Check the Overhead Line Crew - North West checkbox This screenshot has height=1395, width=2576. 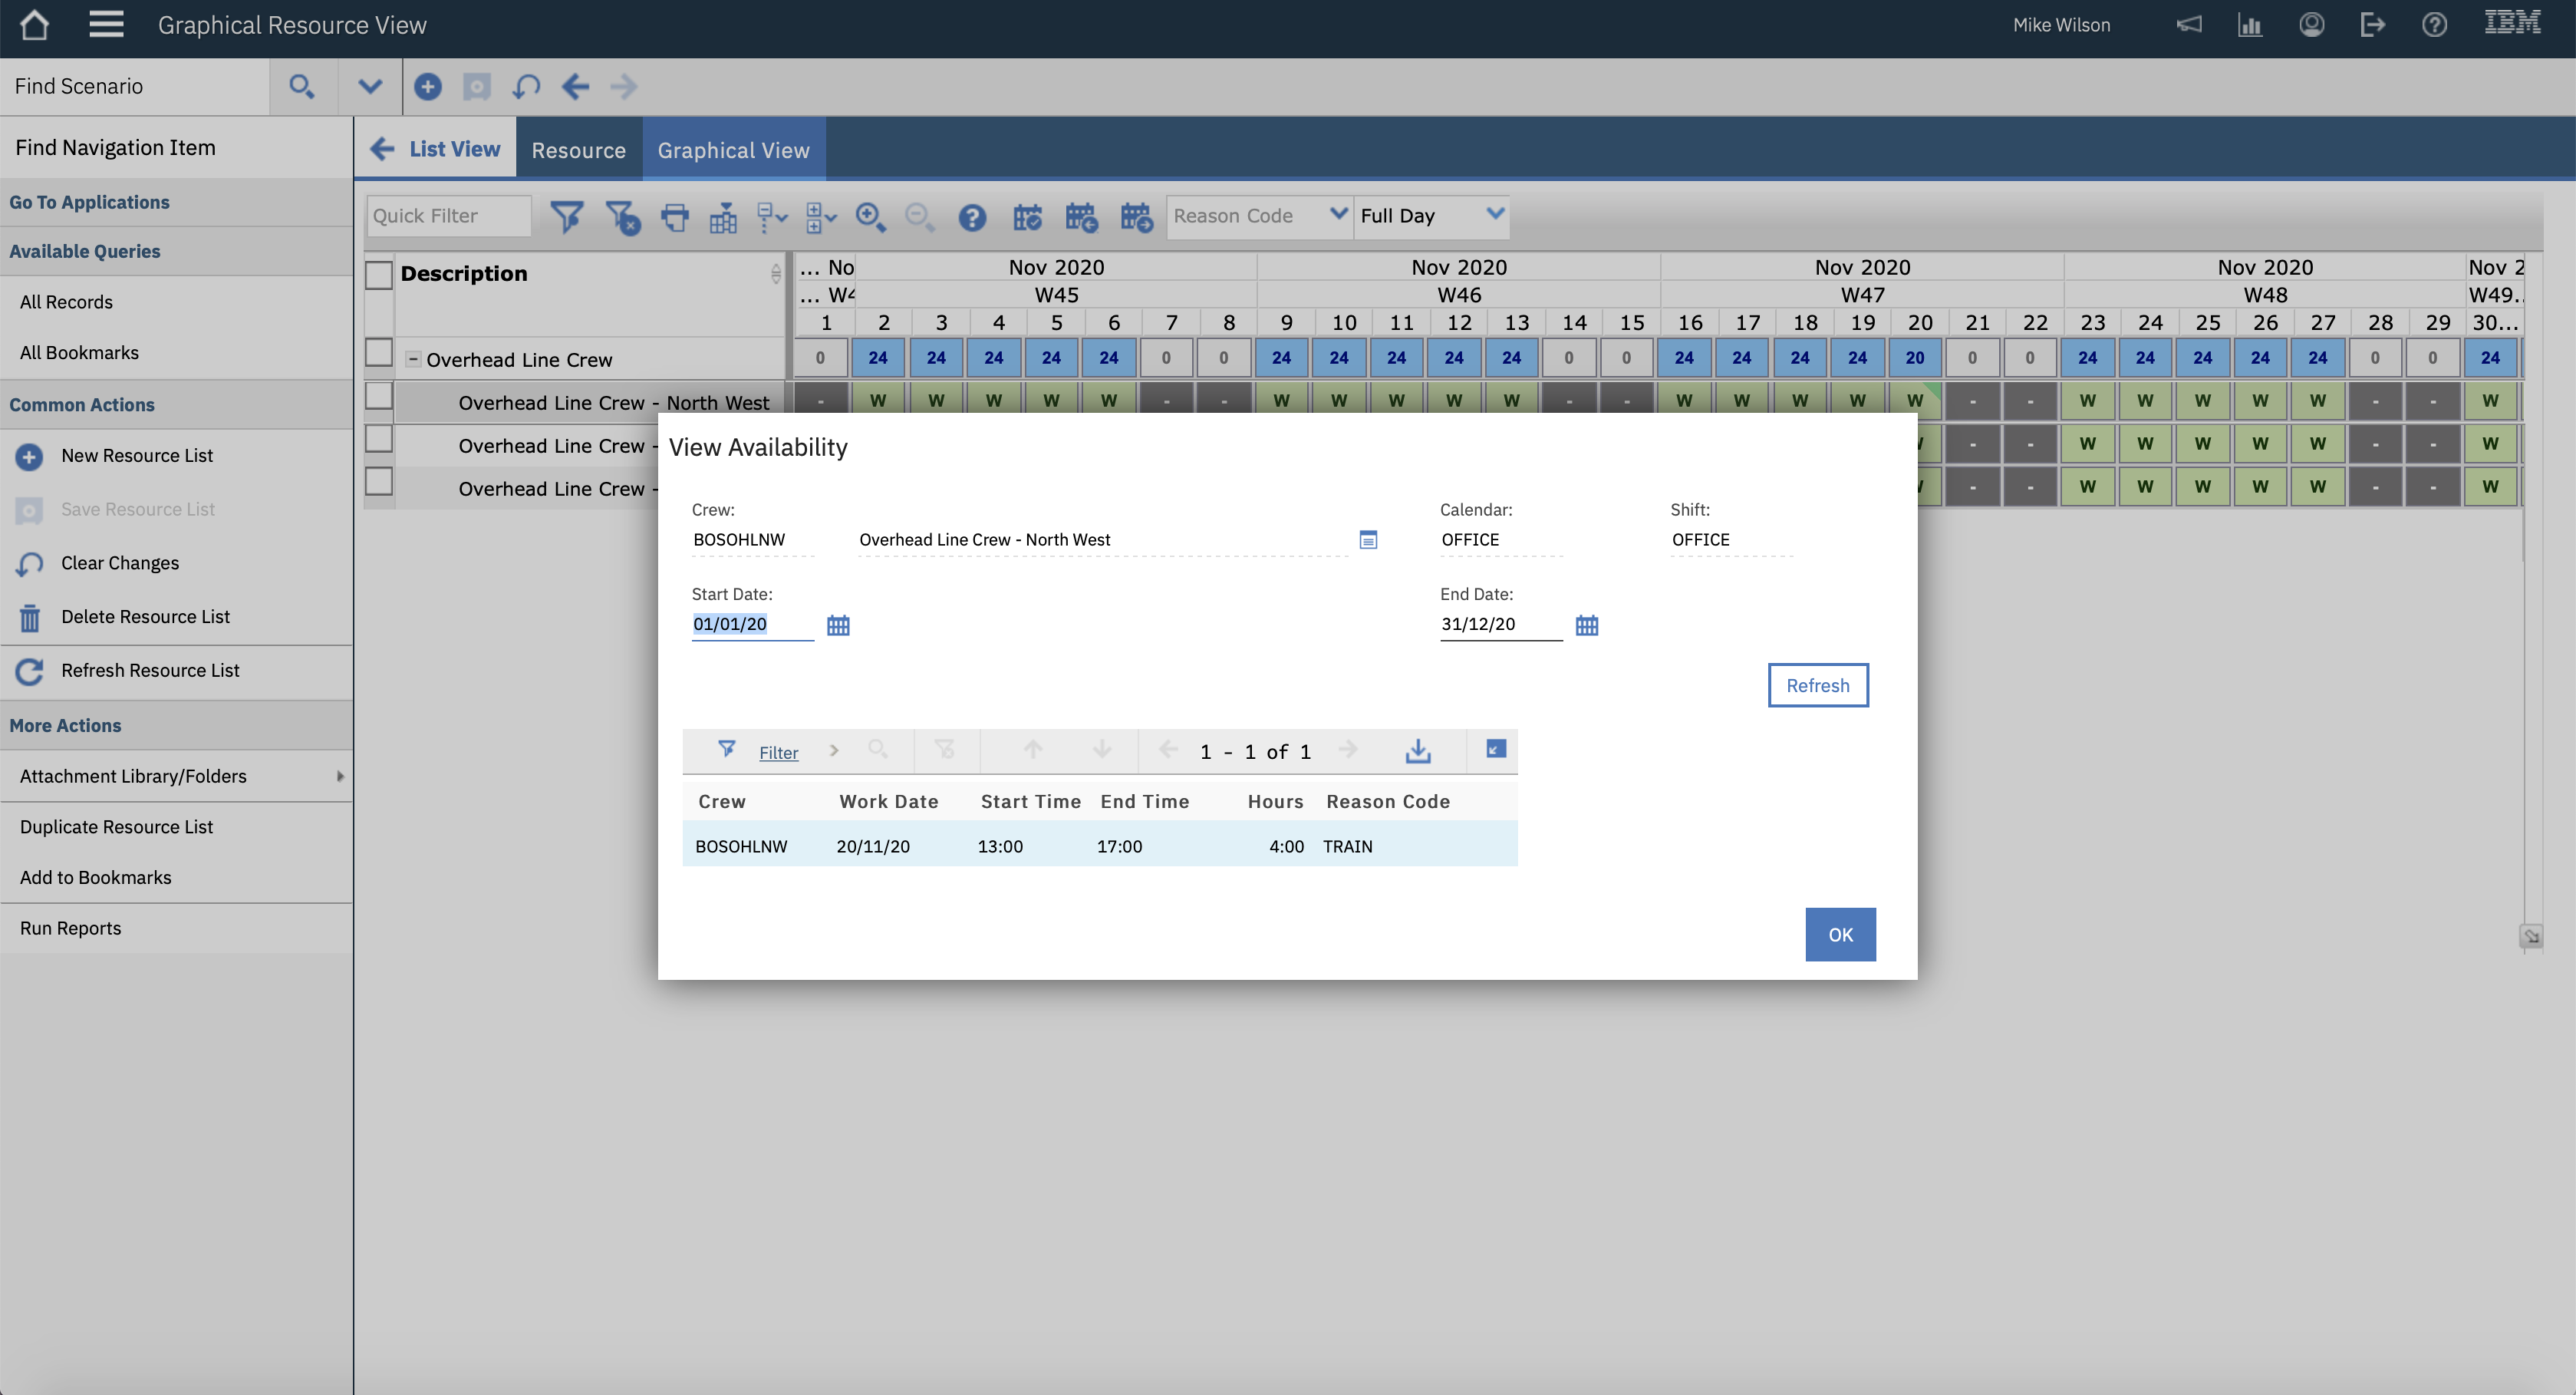pos(379,395)
